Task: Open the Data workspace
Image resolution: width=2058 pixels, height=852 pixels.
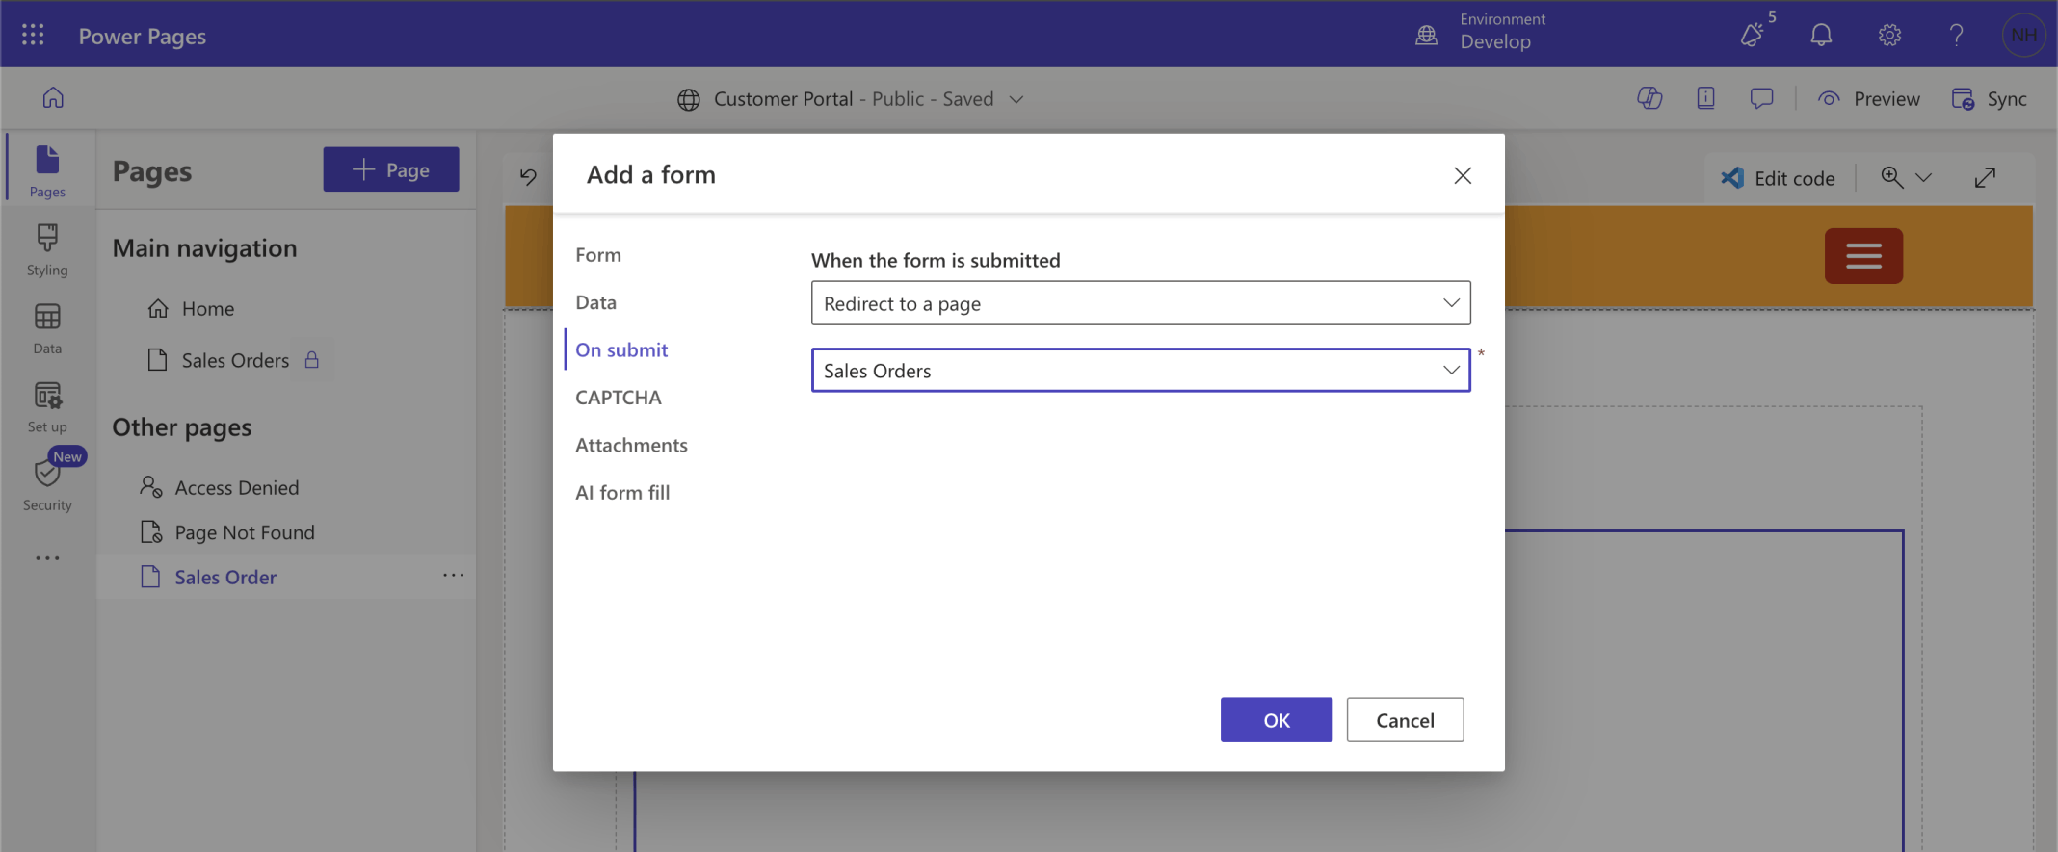Action: coord(47,328)
